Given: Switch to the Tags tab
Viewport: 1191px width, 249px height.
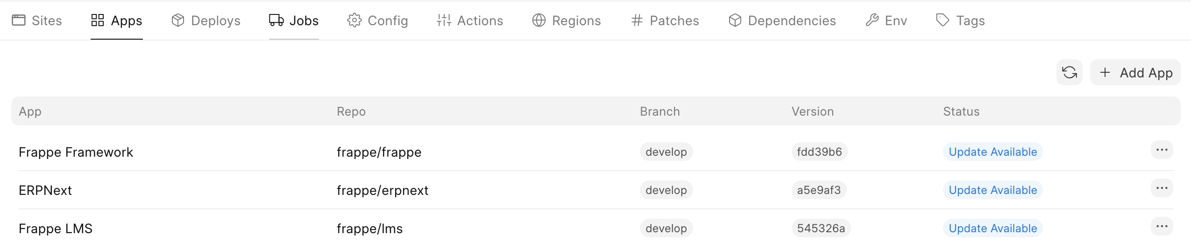Looking at the screenshot, I should click(960, 21).
